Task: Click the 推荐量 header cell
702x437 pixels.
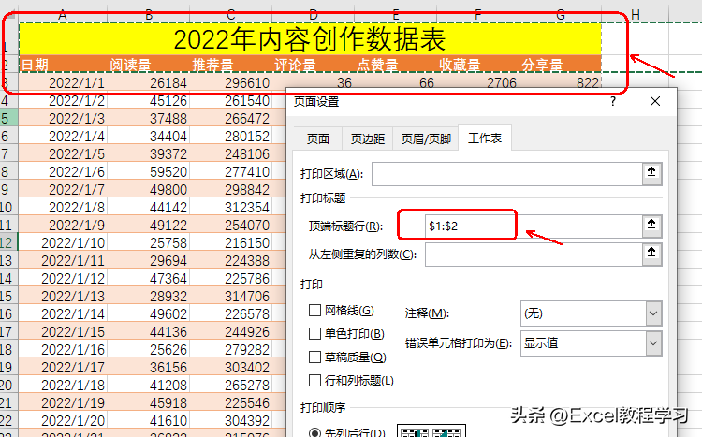Action: pos(231,65)
